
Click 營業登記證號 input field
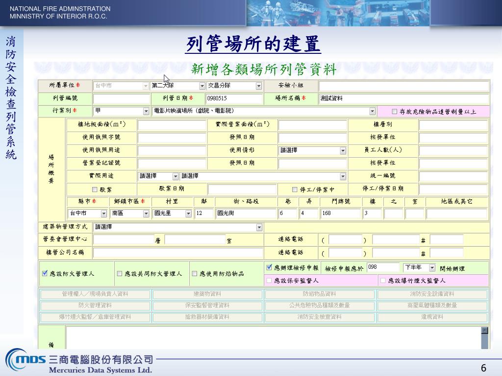pyautogui.click(x=172, y=164)
